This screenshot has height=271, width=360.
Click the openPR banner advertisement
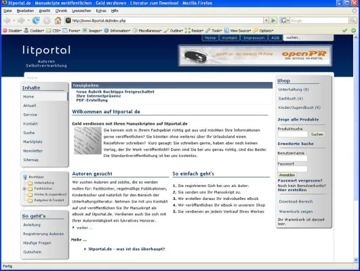point(255,56)
